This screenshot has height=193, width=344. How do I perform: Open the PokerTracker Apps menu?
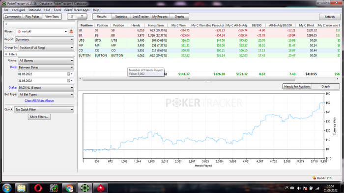coord(77,10)
